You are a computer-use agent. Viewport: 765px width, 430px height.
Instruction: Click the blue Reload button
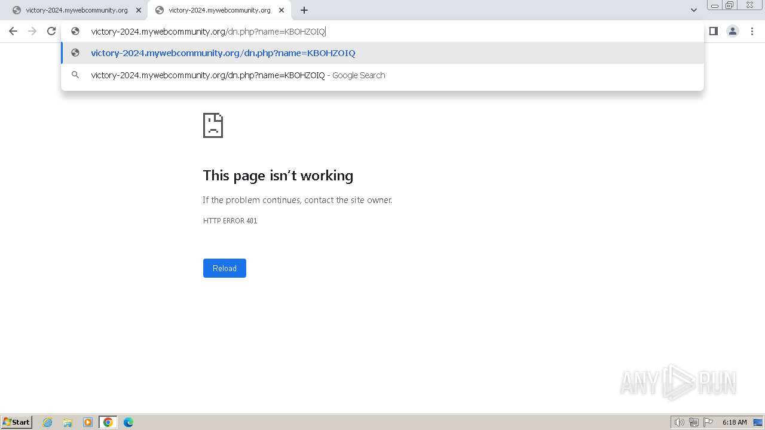(225, 268)
